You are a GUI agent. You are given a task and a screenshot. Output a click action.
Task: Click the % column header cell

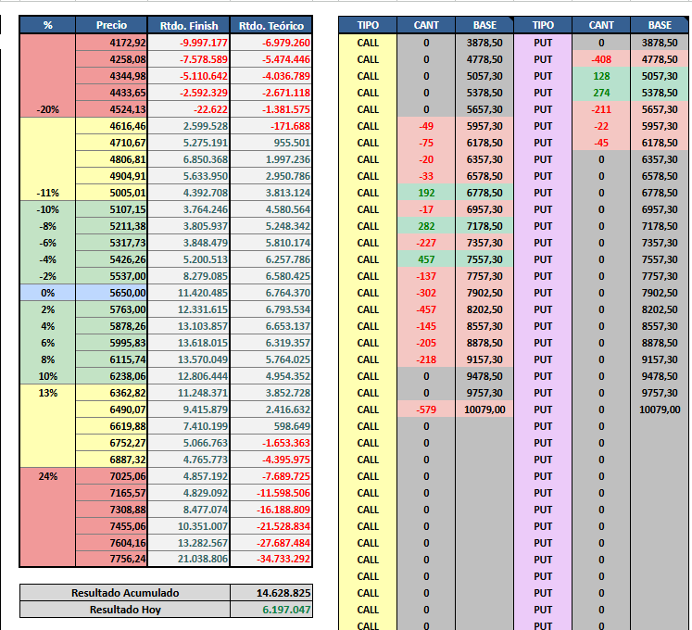(x=47, y=25)
